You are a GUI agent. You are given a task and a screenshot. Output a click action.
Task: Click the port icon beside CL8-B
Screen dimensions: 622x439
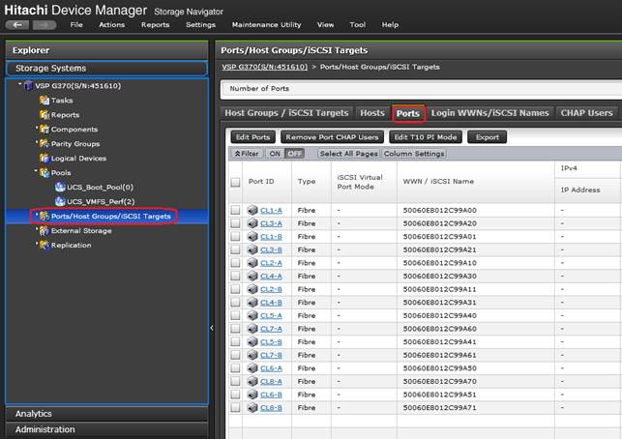coord(252,407)
